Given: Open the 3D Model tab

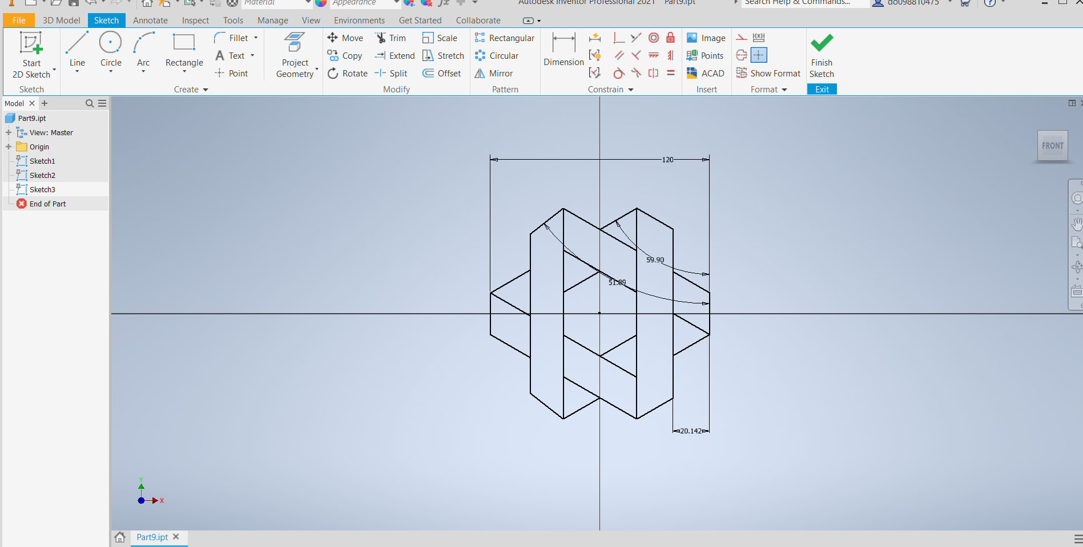Looking at the screenshot, I should coord(62,21).
